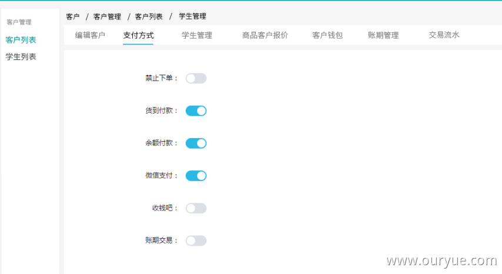Open the 交易流水 tab
This screenshot has width=502, height=274.
pos(444,35)
